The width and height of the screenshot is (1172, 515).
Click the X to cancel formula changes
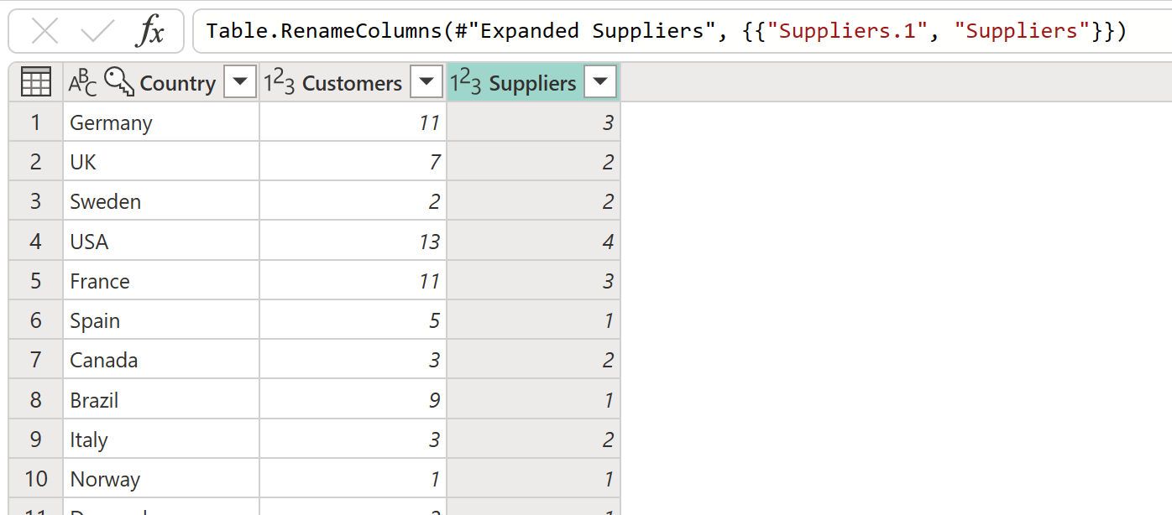(x=44, y=30)
